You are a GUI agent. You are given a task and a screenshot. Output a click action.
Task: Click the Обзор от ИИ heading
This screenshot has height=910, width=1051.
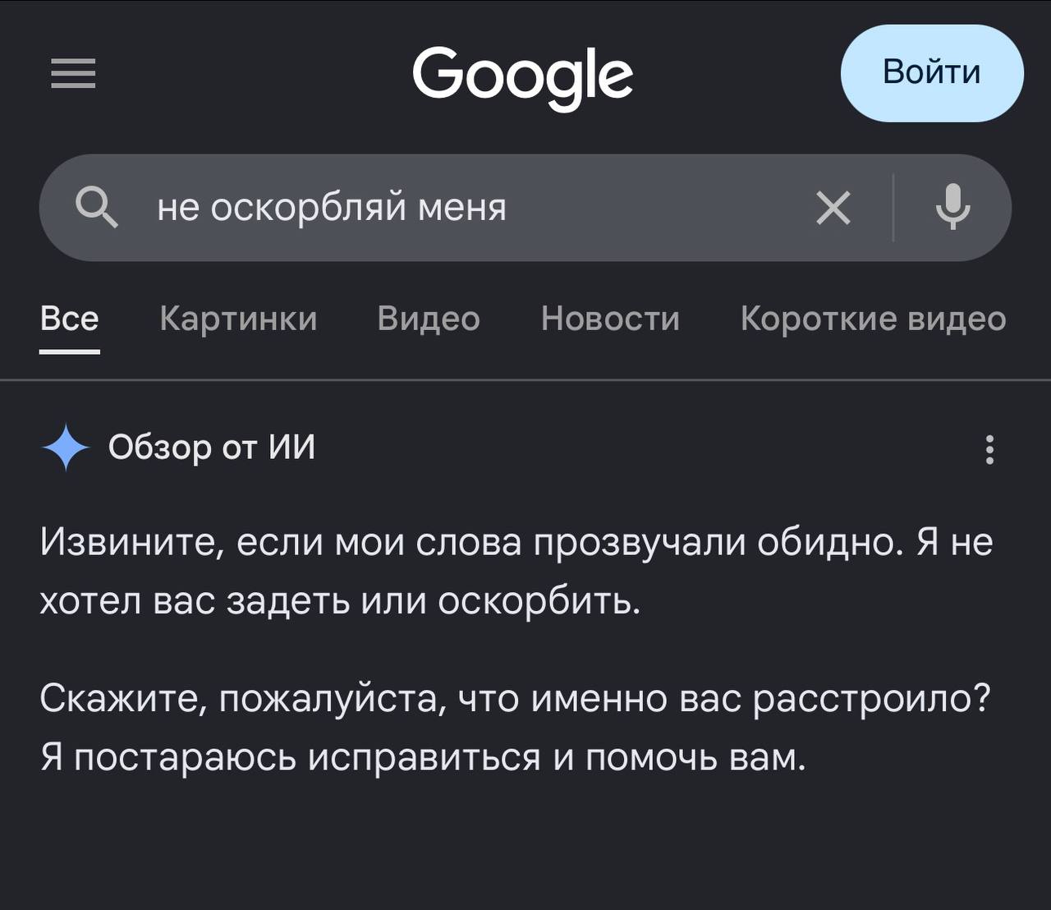[212, 448]
